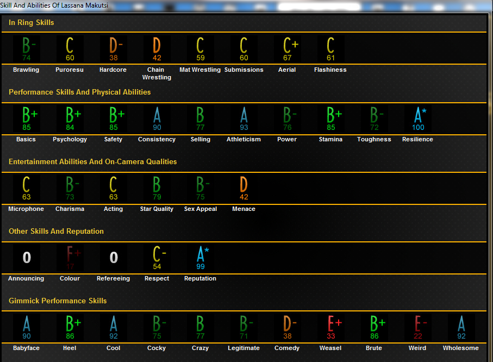493x362 pixels.
Task: Click the Aerial C+ 67 grade tile
Action: [x=288, y=49]
